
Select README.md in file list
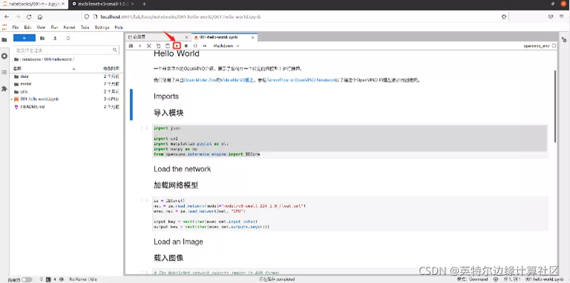66,107
